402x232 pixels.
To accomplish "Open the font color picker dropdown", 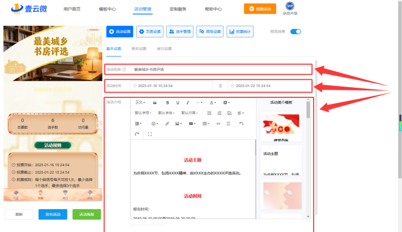I will [x=213, y=103].
